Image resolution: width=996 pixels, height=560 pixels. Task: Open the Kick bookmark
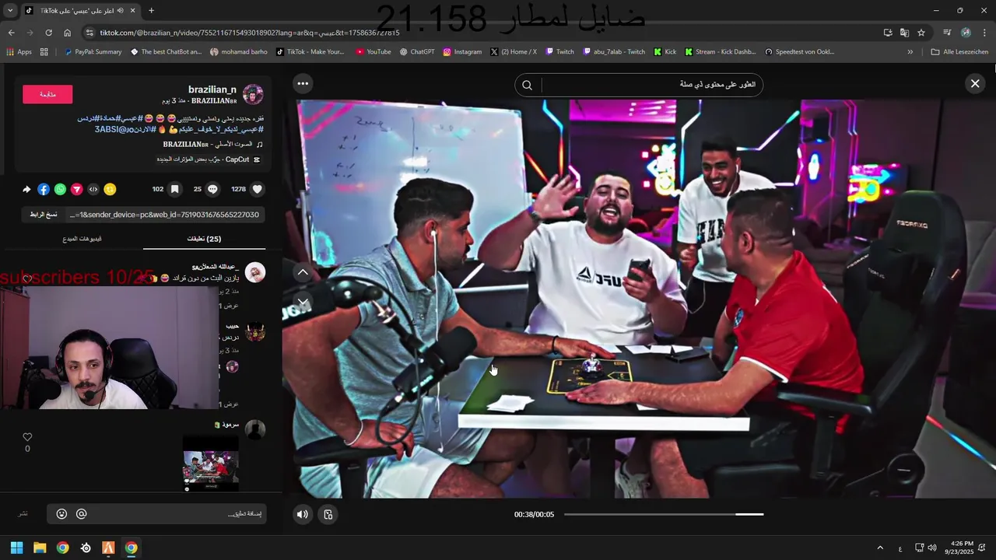(665, 52)
